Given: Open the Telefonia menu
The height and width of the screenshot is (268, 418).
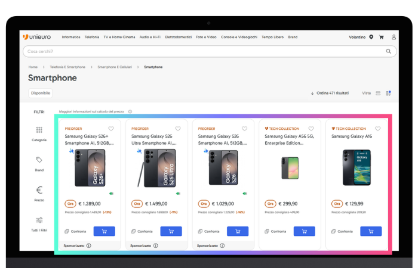Looking at the screenshot, I should tap(91, 37).
